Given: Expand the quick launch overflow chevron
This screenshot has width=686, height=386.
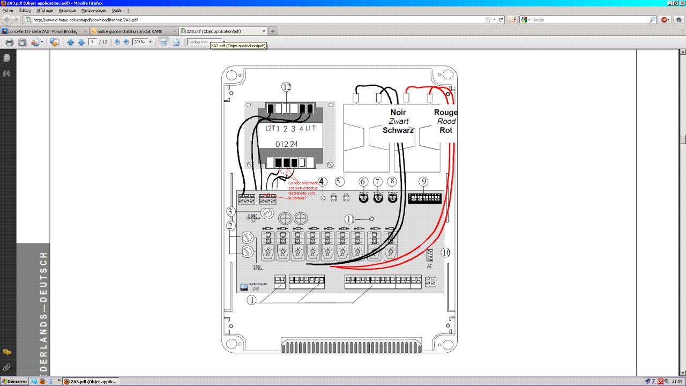Looking at the screenshot, I should point(58,381).
